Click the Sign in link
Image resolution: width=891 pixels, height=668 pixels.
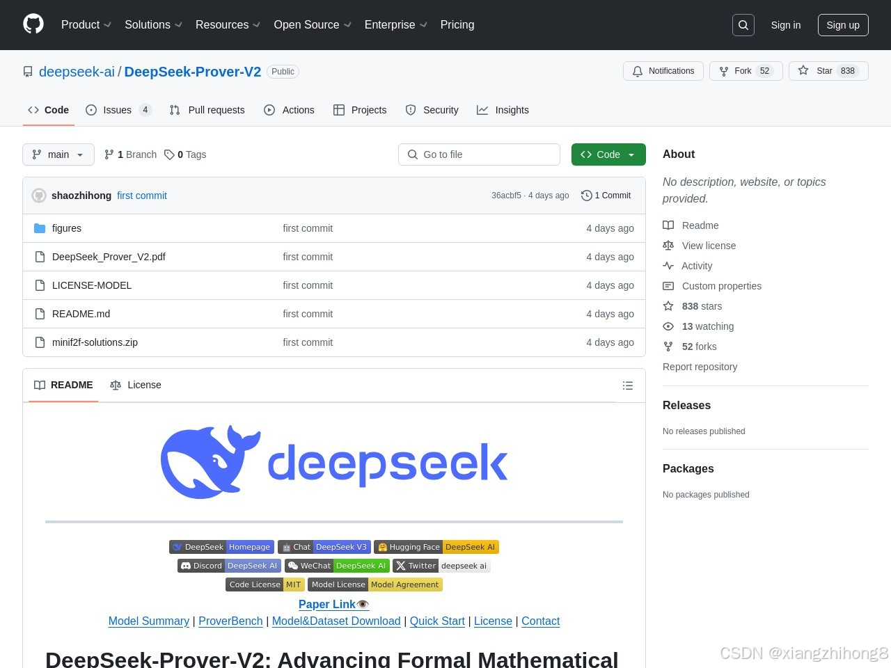click(x=786, y=25)
